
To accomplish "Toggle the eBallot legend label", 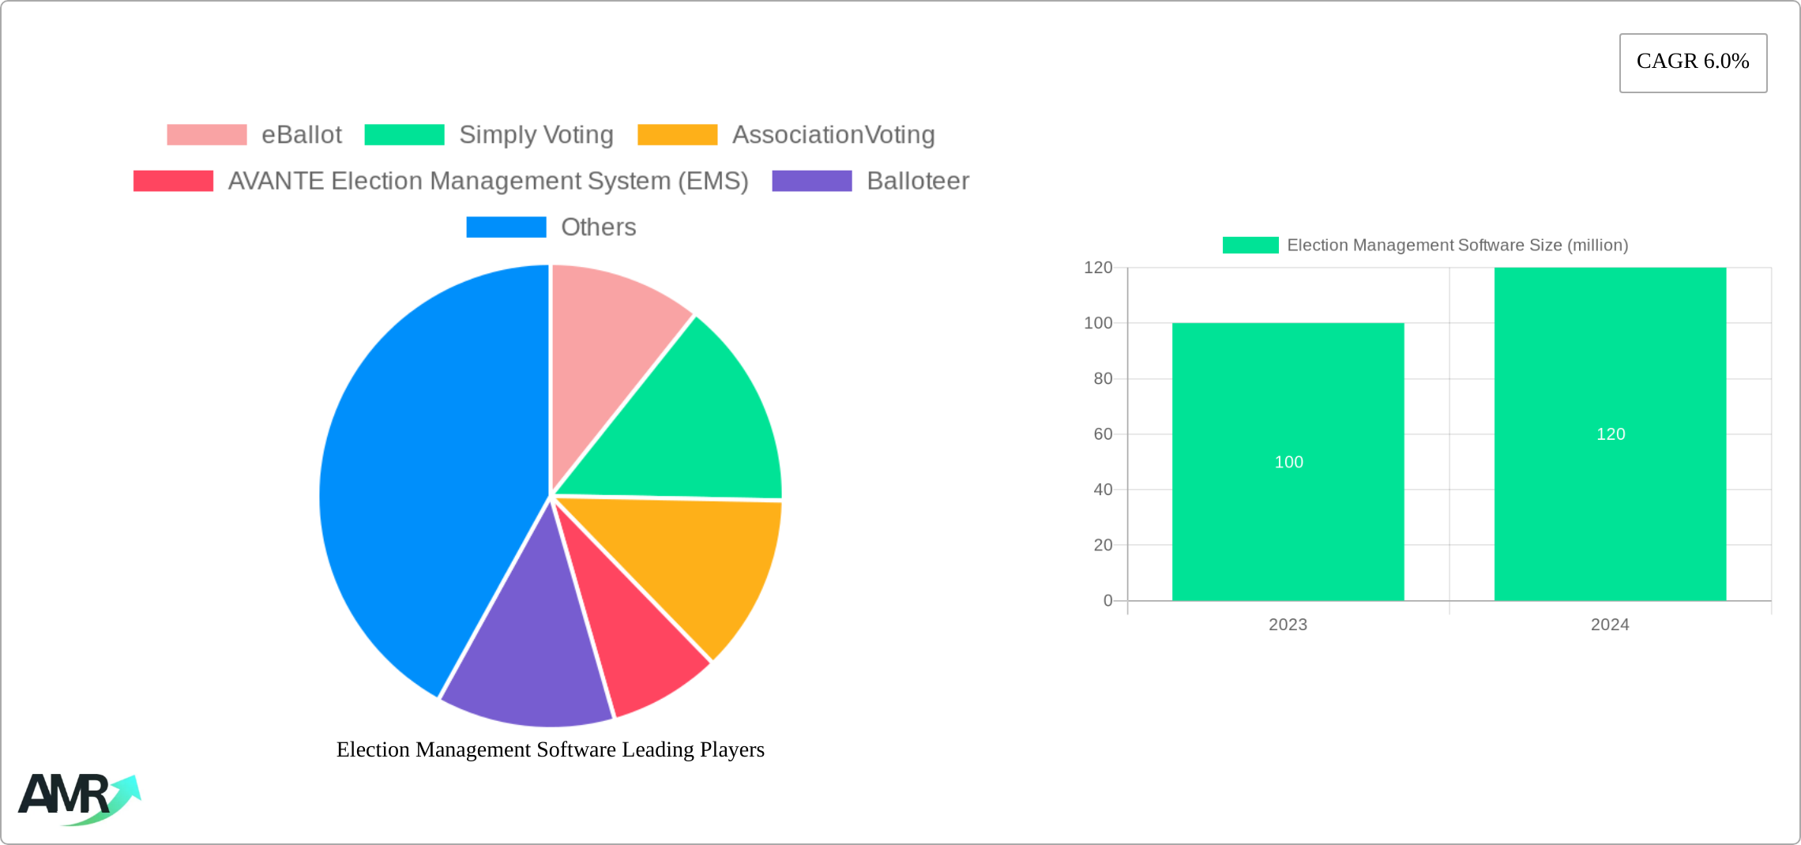I will coord(302,135).
